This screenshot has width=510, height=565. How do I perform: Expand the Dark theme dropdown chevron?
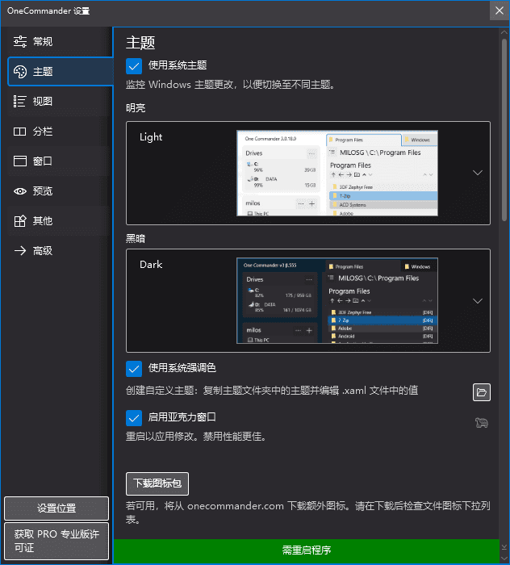tap(478, 301)
